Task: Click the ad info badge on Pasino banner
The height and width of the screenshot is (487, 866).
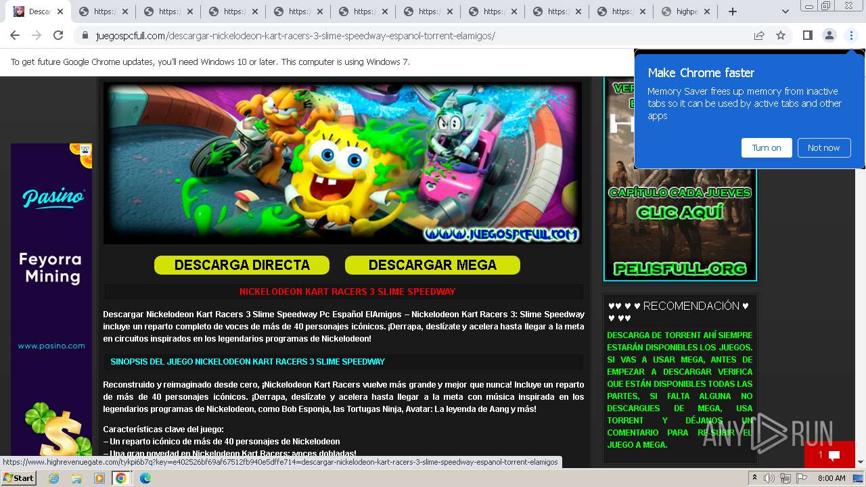Action: click(x=85, y=149)
